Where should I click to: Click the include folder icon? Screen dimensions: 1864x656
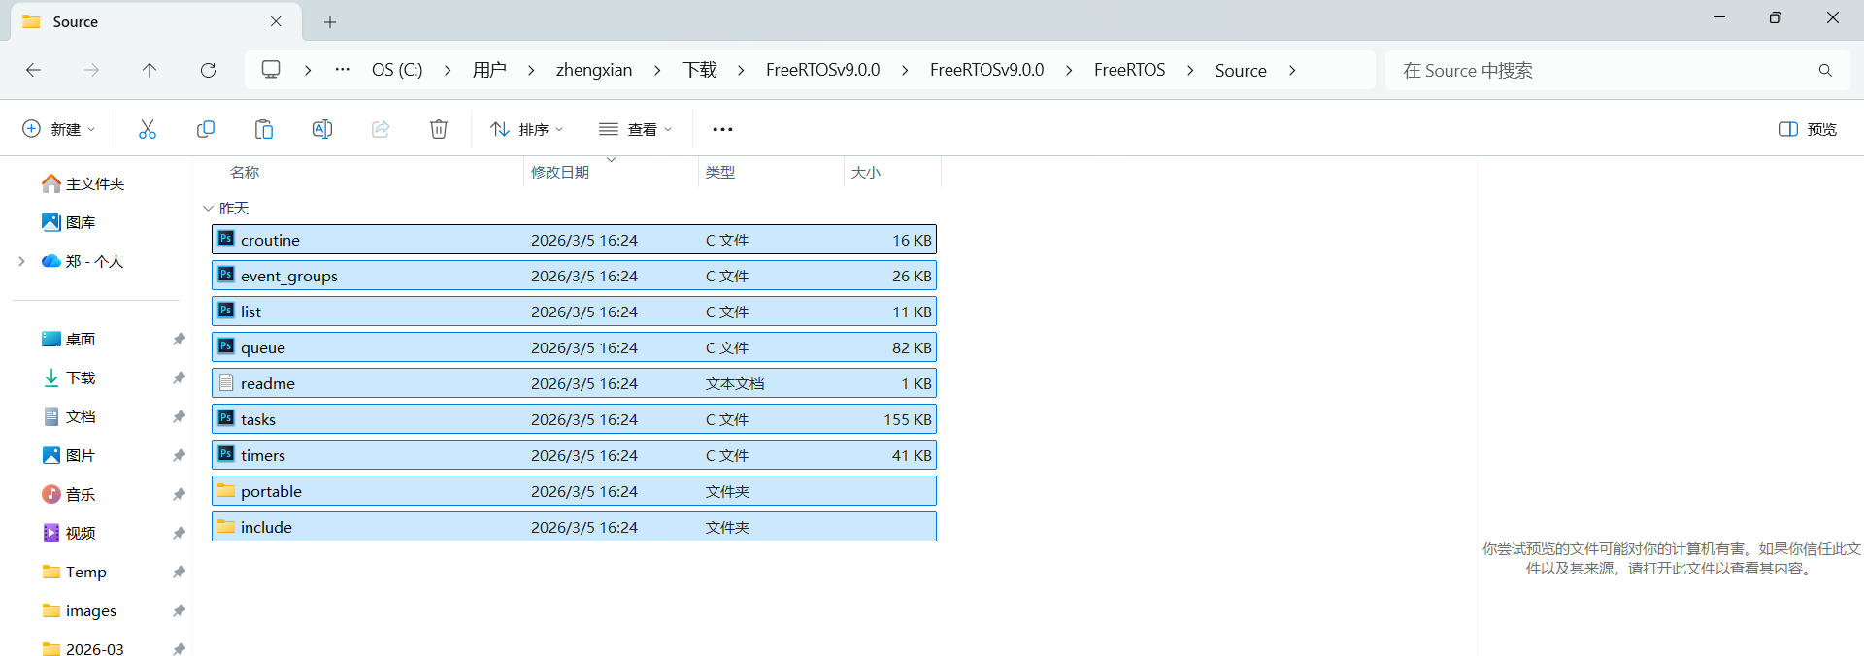point(226,526)
